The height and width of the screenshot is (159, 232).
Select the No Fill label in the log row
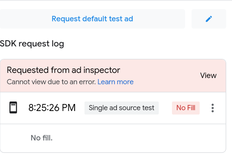coord(186,108)
